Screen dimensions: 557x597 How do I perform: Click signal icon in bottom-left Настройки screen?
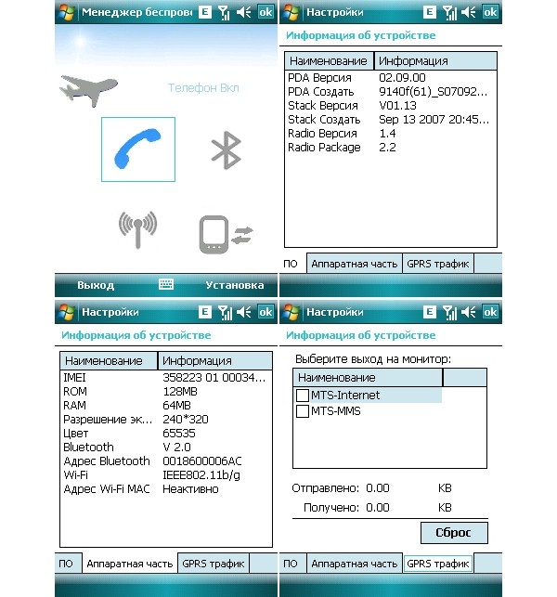(225, 313)
